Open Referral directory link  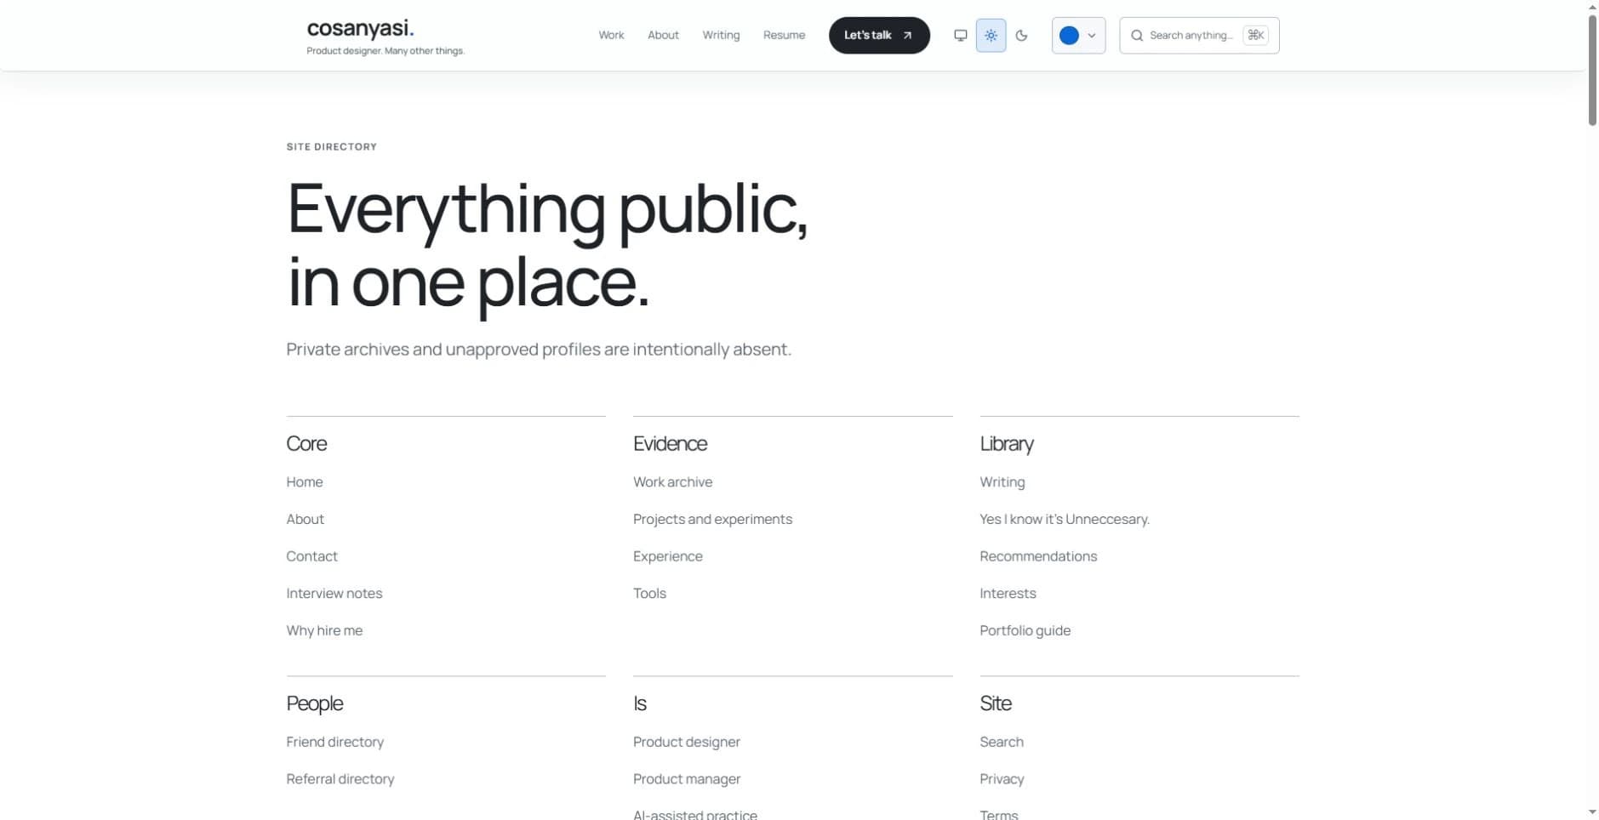point(340,779)
